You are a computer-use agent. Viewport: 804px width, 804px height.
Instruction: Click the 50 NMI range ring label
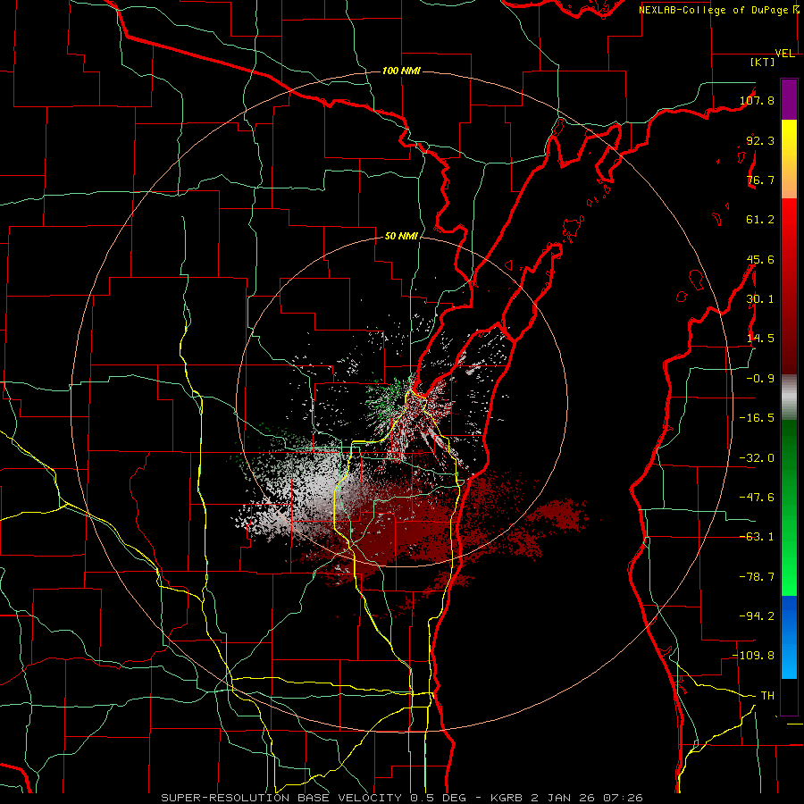pyautogui.click(x=401, y=236)
